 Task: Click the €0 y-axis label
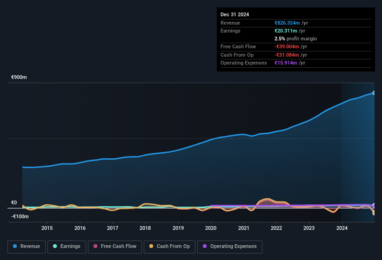click(x=14, y=202)
